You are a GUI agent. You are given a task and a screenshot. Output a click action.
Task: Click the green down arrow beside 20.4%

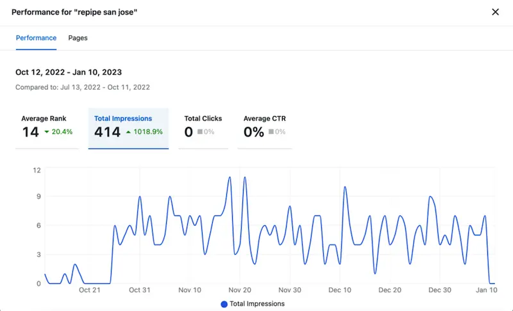[x=47, y=132]
